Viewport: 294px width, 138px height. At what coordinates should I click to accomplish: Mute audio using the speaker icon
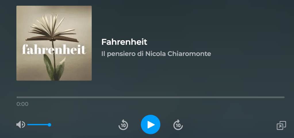[x=21, y=124]
